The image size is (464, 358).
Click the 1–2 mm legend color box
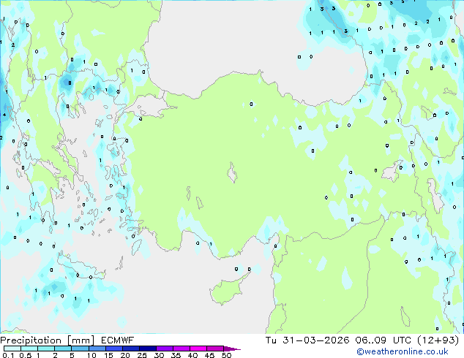tap(46, 349)
